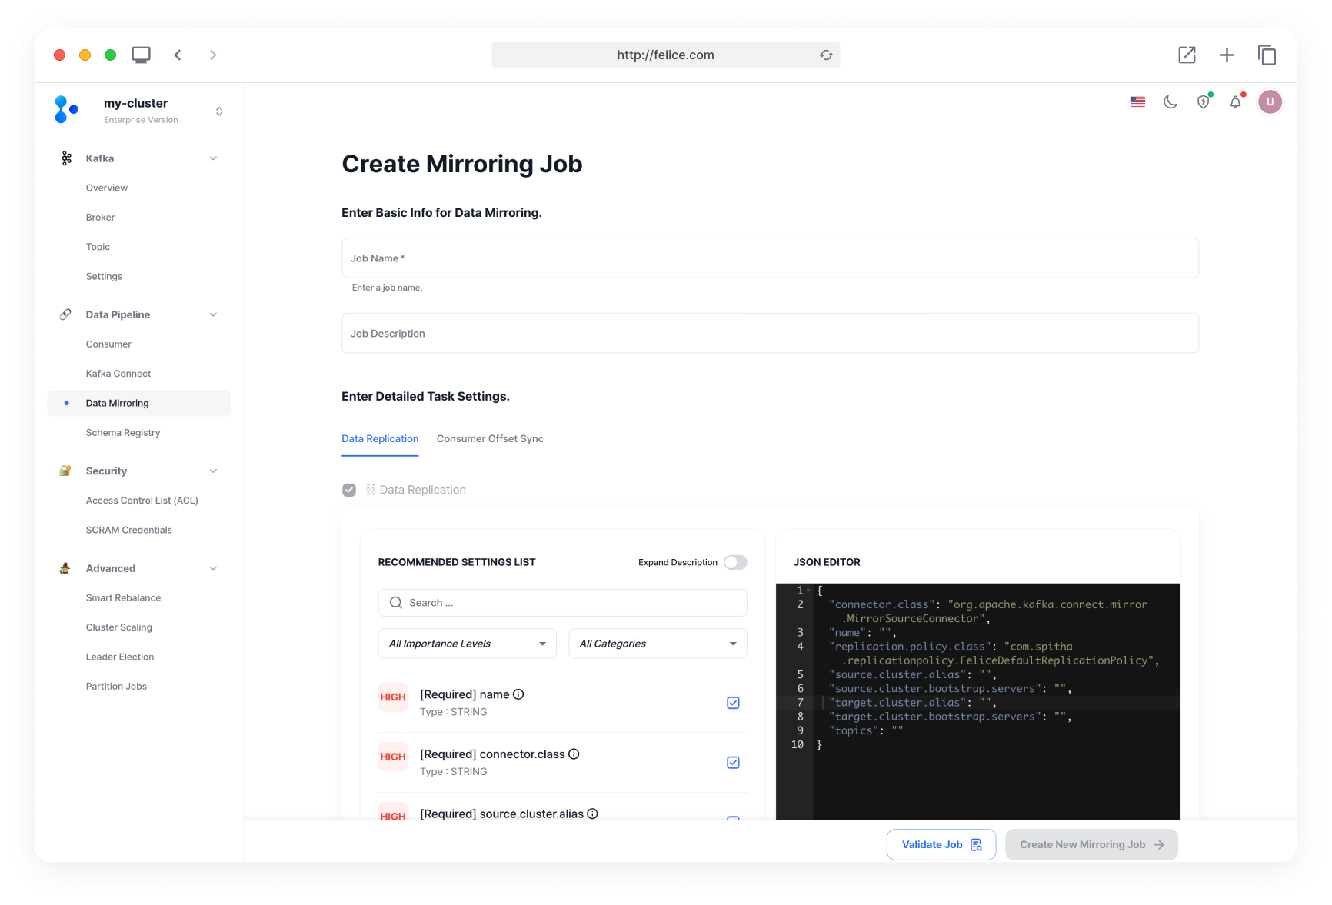Click the monitor display icon
The image size is (1332, 905).
pos(141,55)
